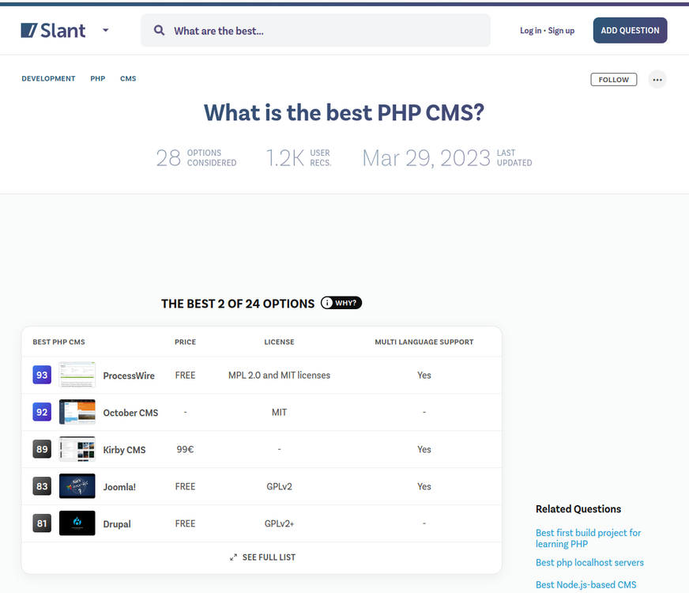Open the ProcessWire screenshot thumbnail
The image size is (689, 593).
pyautogui.click(x=77, y=376)
